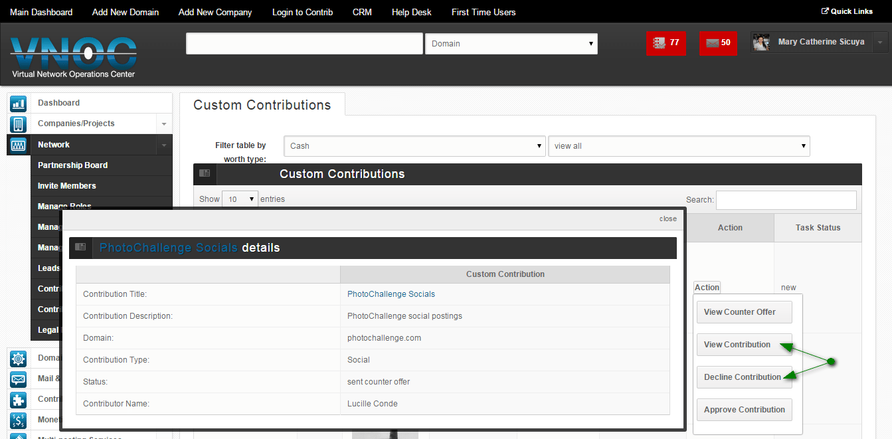Select the Custom Contributions tab

pos(262,105)
